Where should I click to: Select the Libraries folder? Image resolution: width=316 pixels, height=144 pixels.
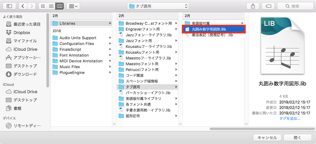tap(67, 23)
